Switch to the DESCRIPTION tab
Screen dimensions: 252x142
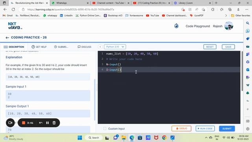[x=14, y=47]
